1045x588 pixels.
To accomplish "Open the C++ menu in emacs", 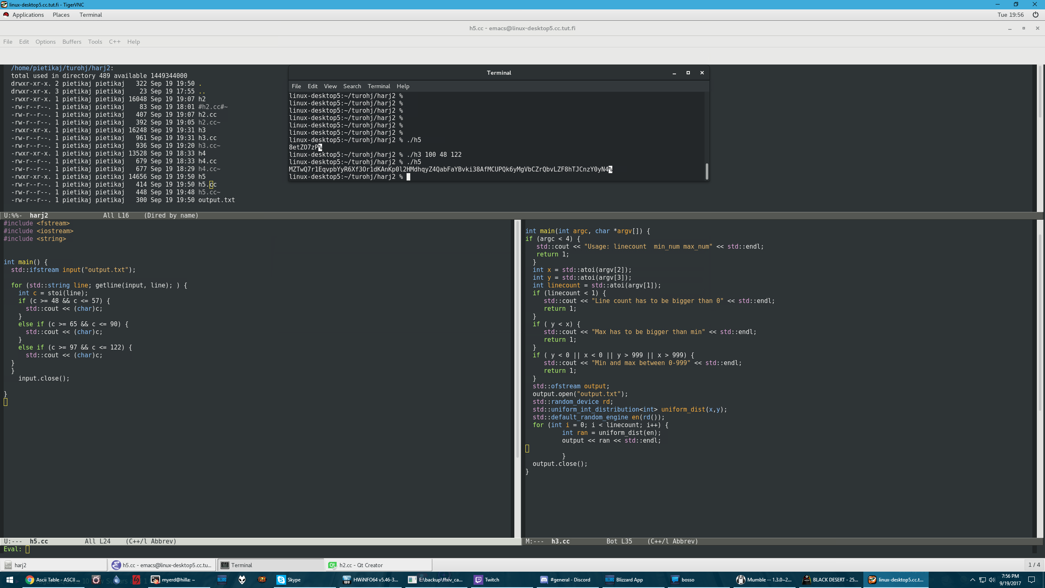I will point(114,42).
